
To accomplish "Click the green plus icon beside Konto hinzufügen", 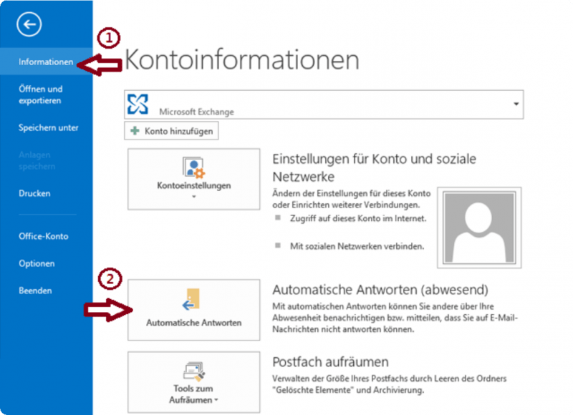I will (x=135, y=130).
